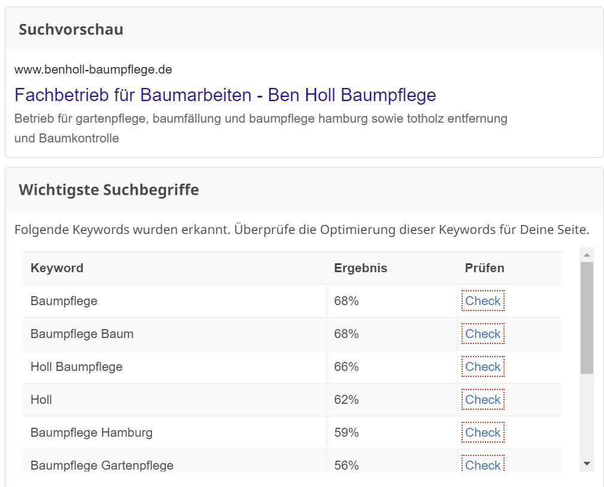Click the Folgende Keywords wurden erkannt text
Screen dimensions: 604x487
pyautogui.click(x=302, y=230)
